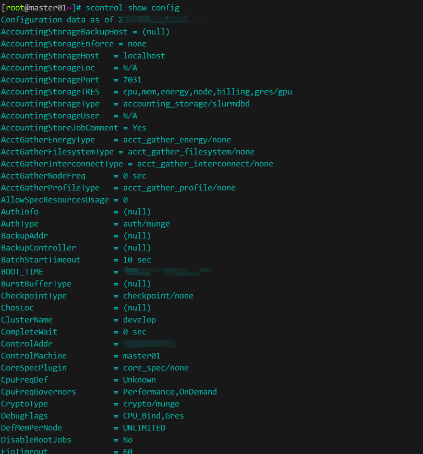The width and height of the screenshot is (423, 454).
Task: Click the port value '7031'
Action: pos(132,80)
